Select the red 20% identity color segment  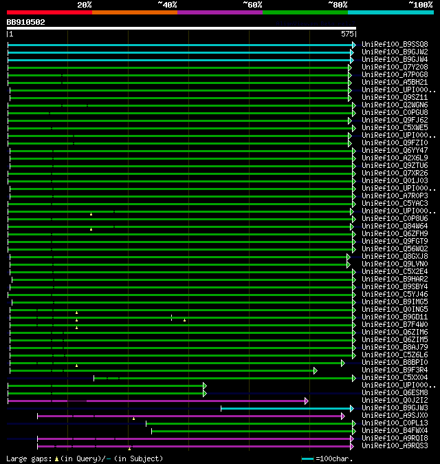49,12
